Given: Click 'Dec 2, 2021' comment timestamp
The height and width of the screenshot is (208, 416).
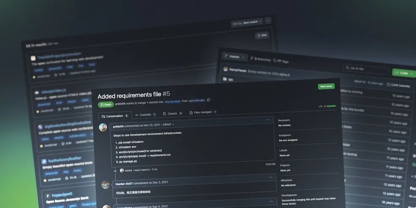Looking at the screenshot, I should pyautogui.click(x=160, y=183).
